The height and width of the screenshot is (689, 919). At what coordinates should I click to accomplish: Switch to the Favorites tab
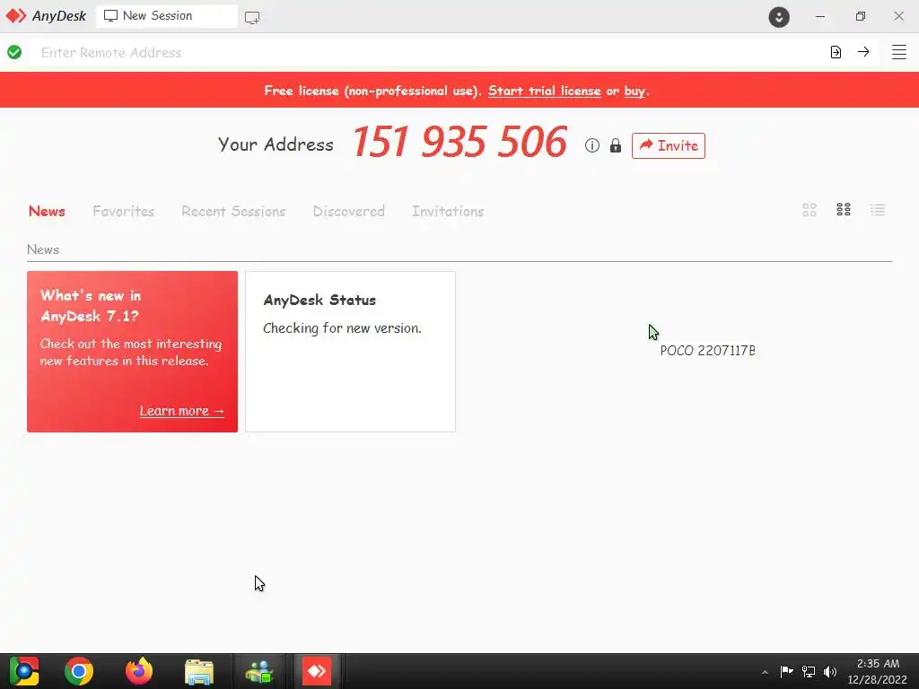(123, 211)
